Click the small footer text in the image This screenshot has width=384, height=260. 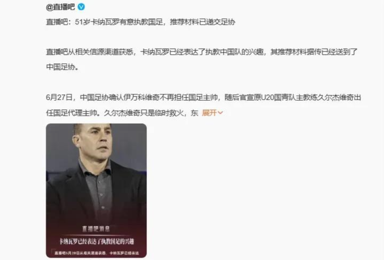click(x=96, y=253)
